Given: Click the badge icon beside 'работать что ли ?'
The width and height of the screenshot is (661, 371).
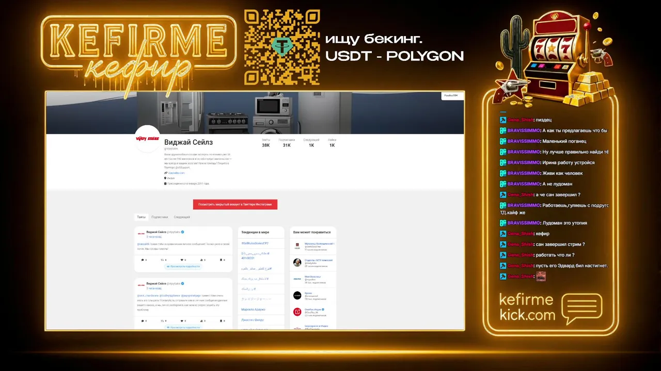Looking at the screenshot, I should [x=503, y=255].
